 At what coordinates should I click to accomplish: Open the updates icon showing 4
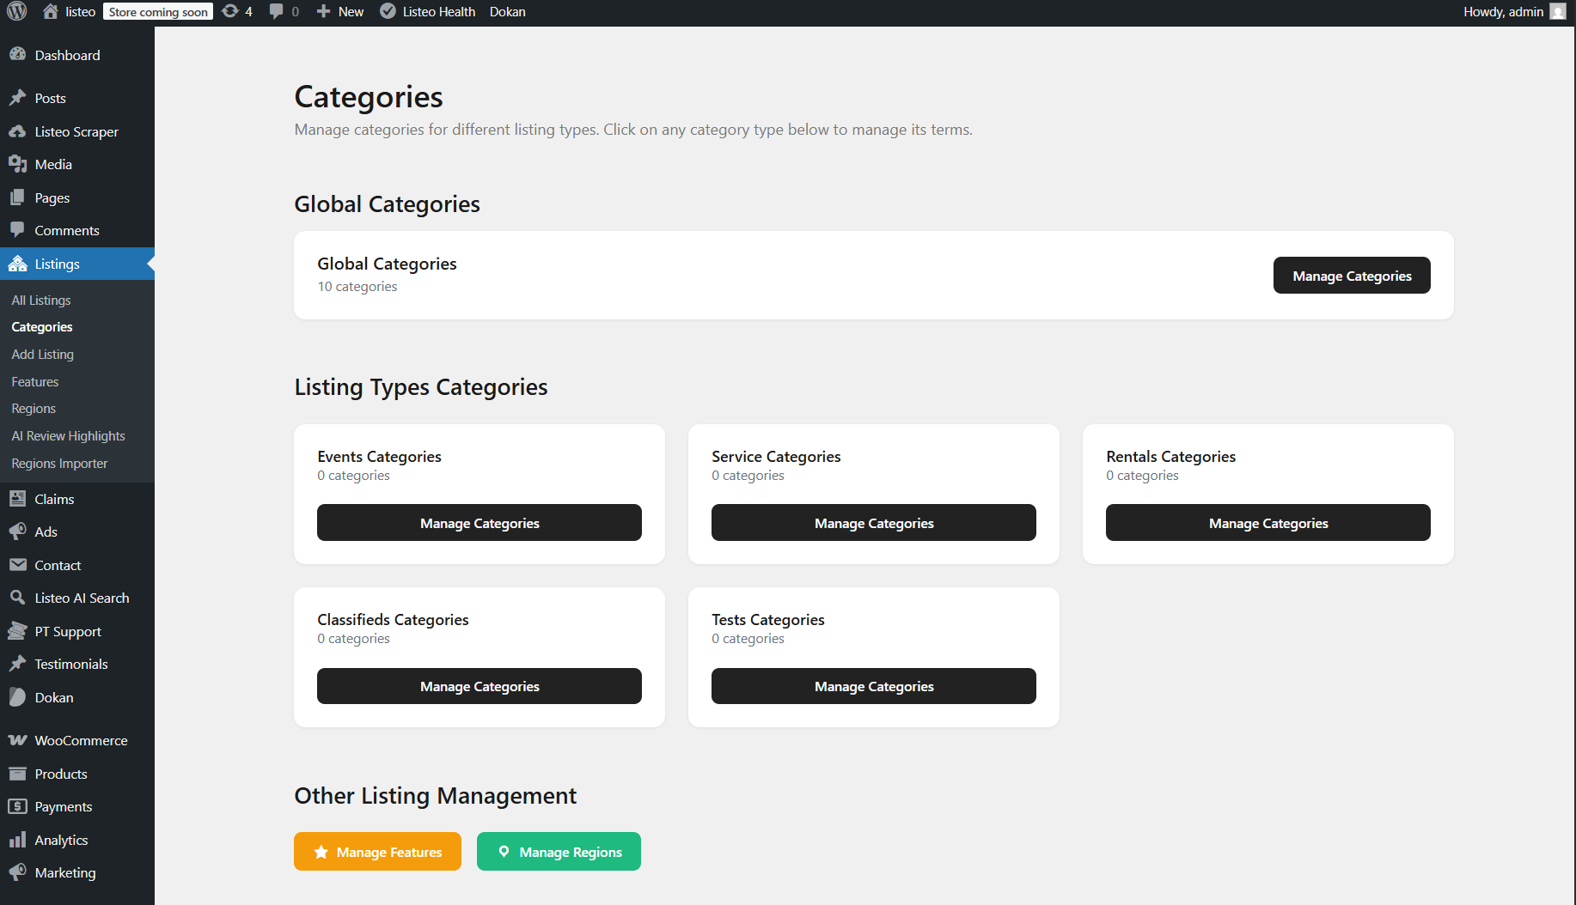tap(230, 12)
